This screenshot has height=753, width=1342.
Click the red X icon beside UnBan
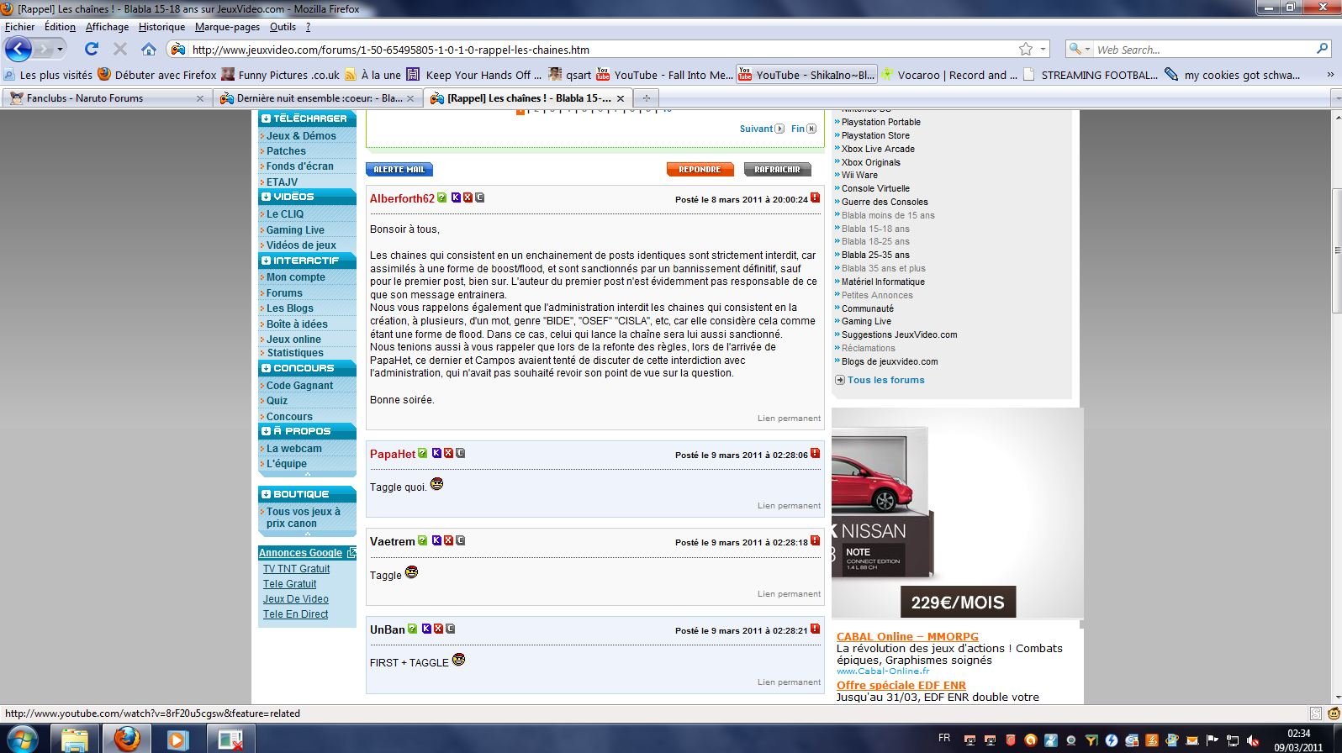tap(438, 629)
